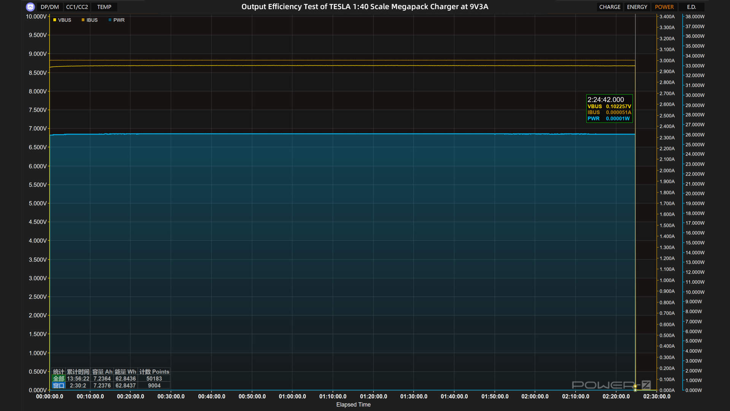The image size is (730, 411).
Task: Select the 全部 (all) statistics row
Action: (59, 379)
